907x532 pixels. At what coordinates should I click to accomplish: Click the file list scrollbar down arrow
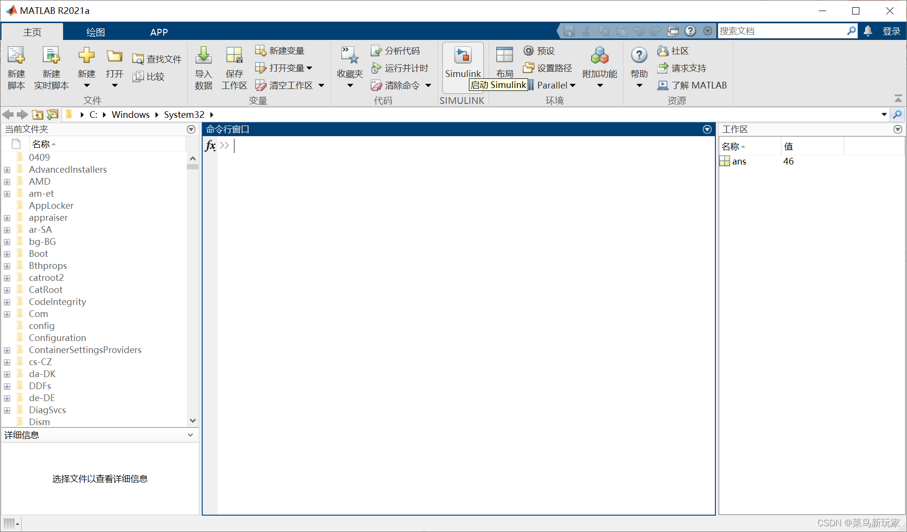193,420
